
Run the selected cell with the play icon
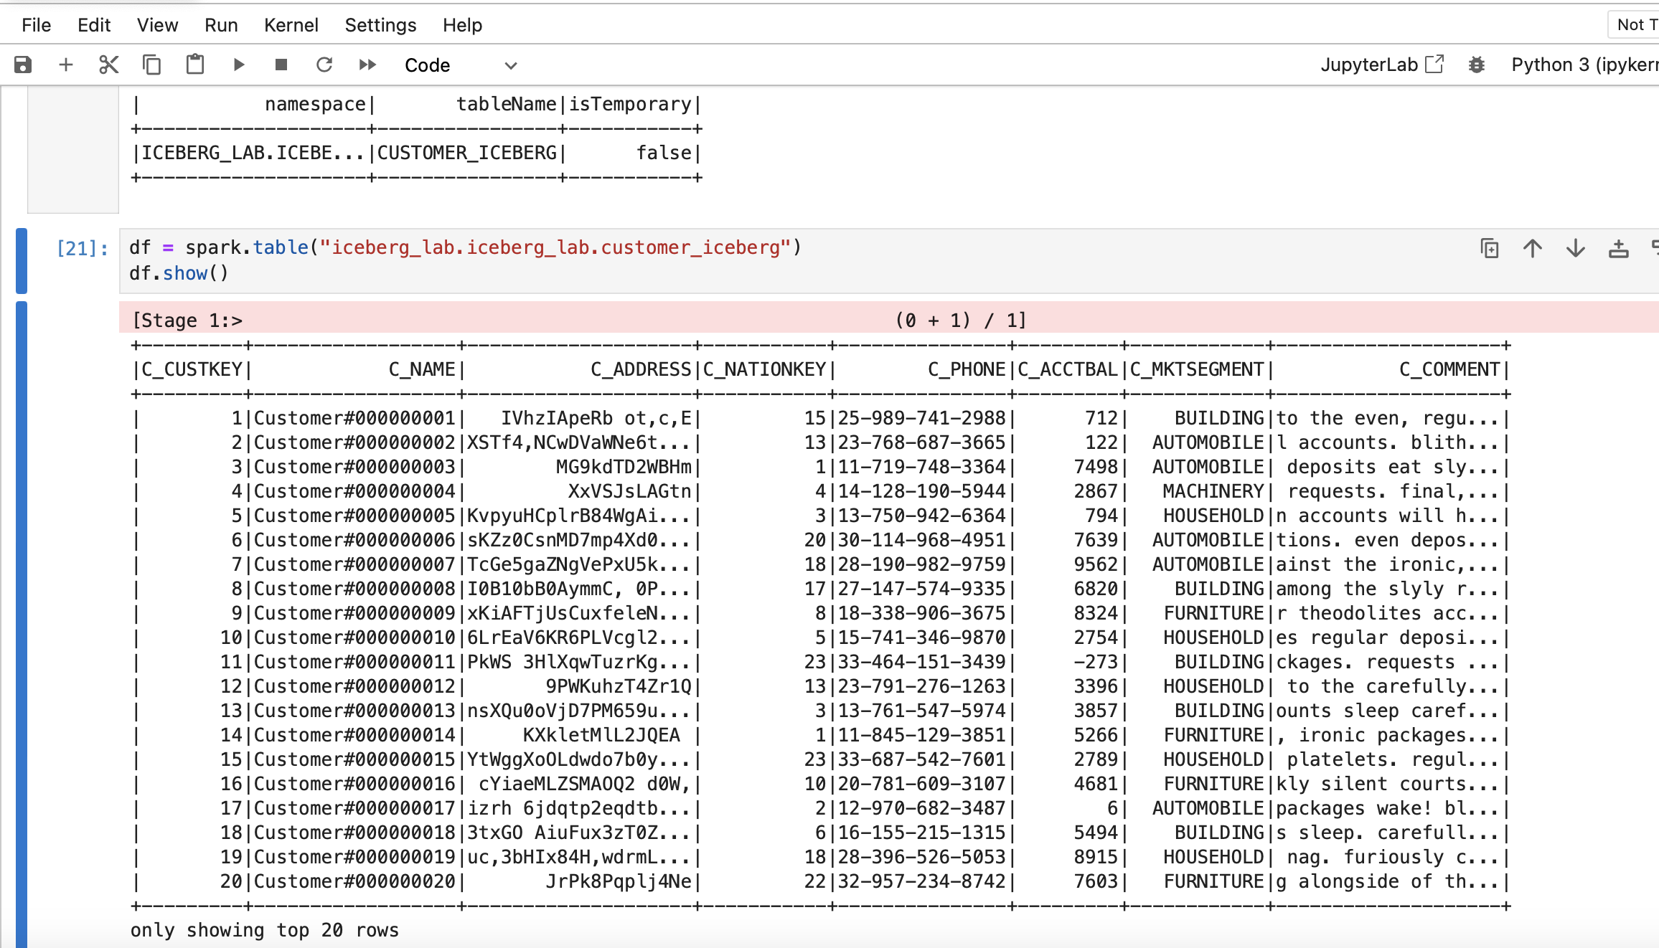pyautogui.click(x=239, y=65)
